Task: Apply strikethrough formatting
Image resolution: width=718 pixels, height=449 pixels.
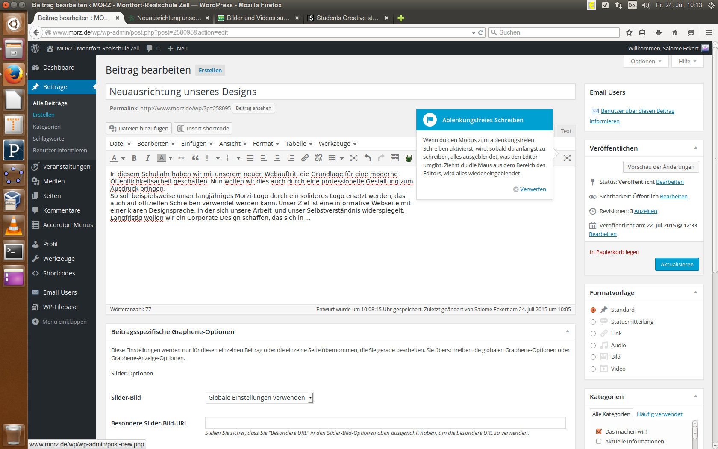Action: click(x=182, y=158)
